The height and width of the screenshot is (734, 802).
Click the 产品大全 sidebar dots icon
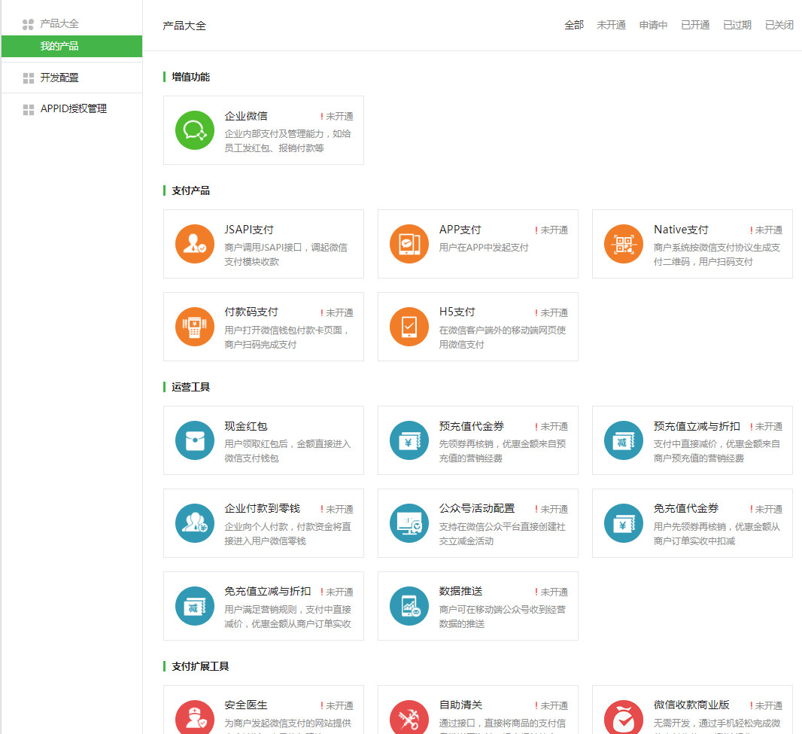click(x=28, y=24)
